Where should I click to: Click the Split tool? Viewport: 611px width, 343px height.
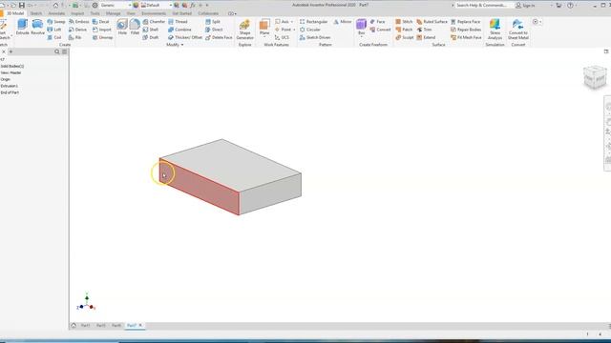[x=213, y=22]
